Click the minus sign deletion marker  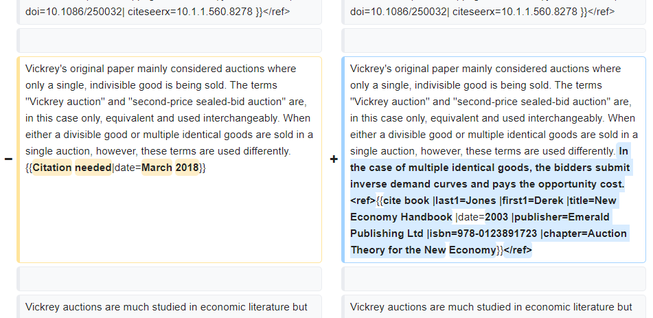(8, 159)
